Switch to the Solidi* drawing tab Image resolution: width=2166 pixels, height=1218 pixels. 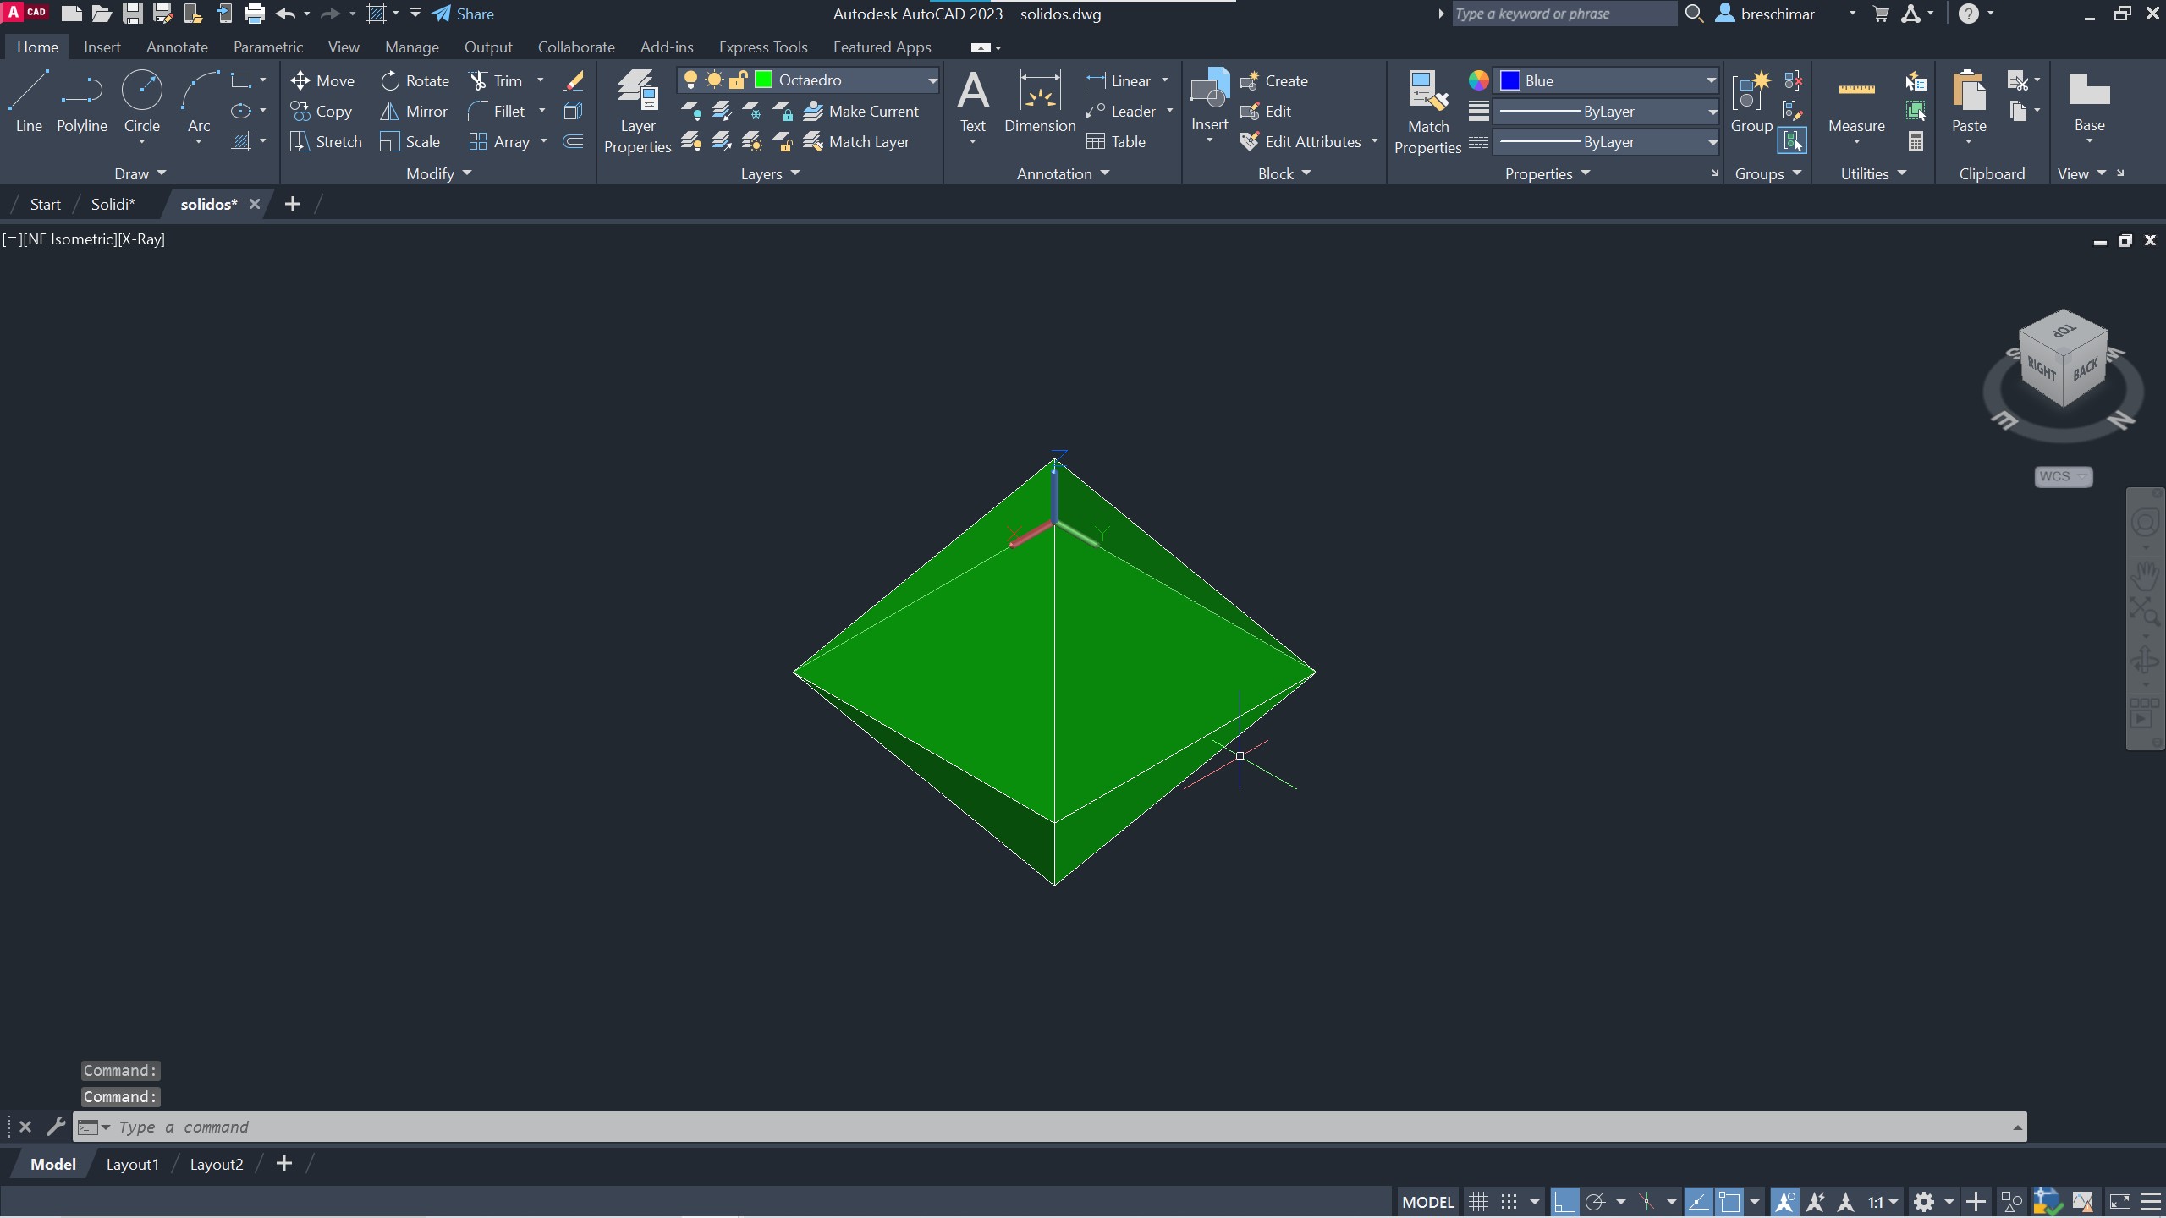[113, 204]
